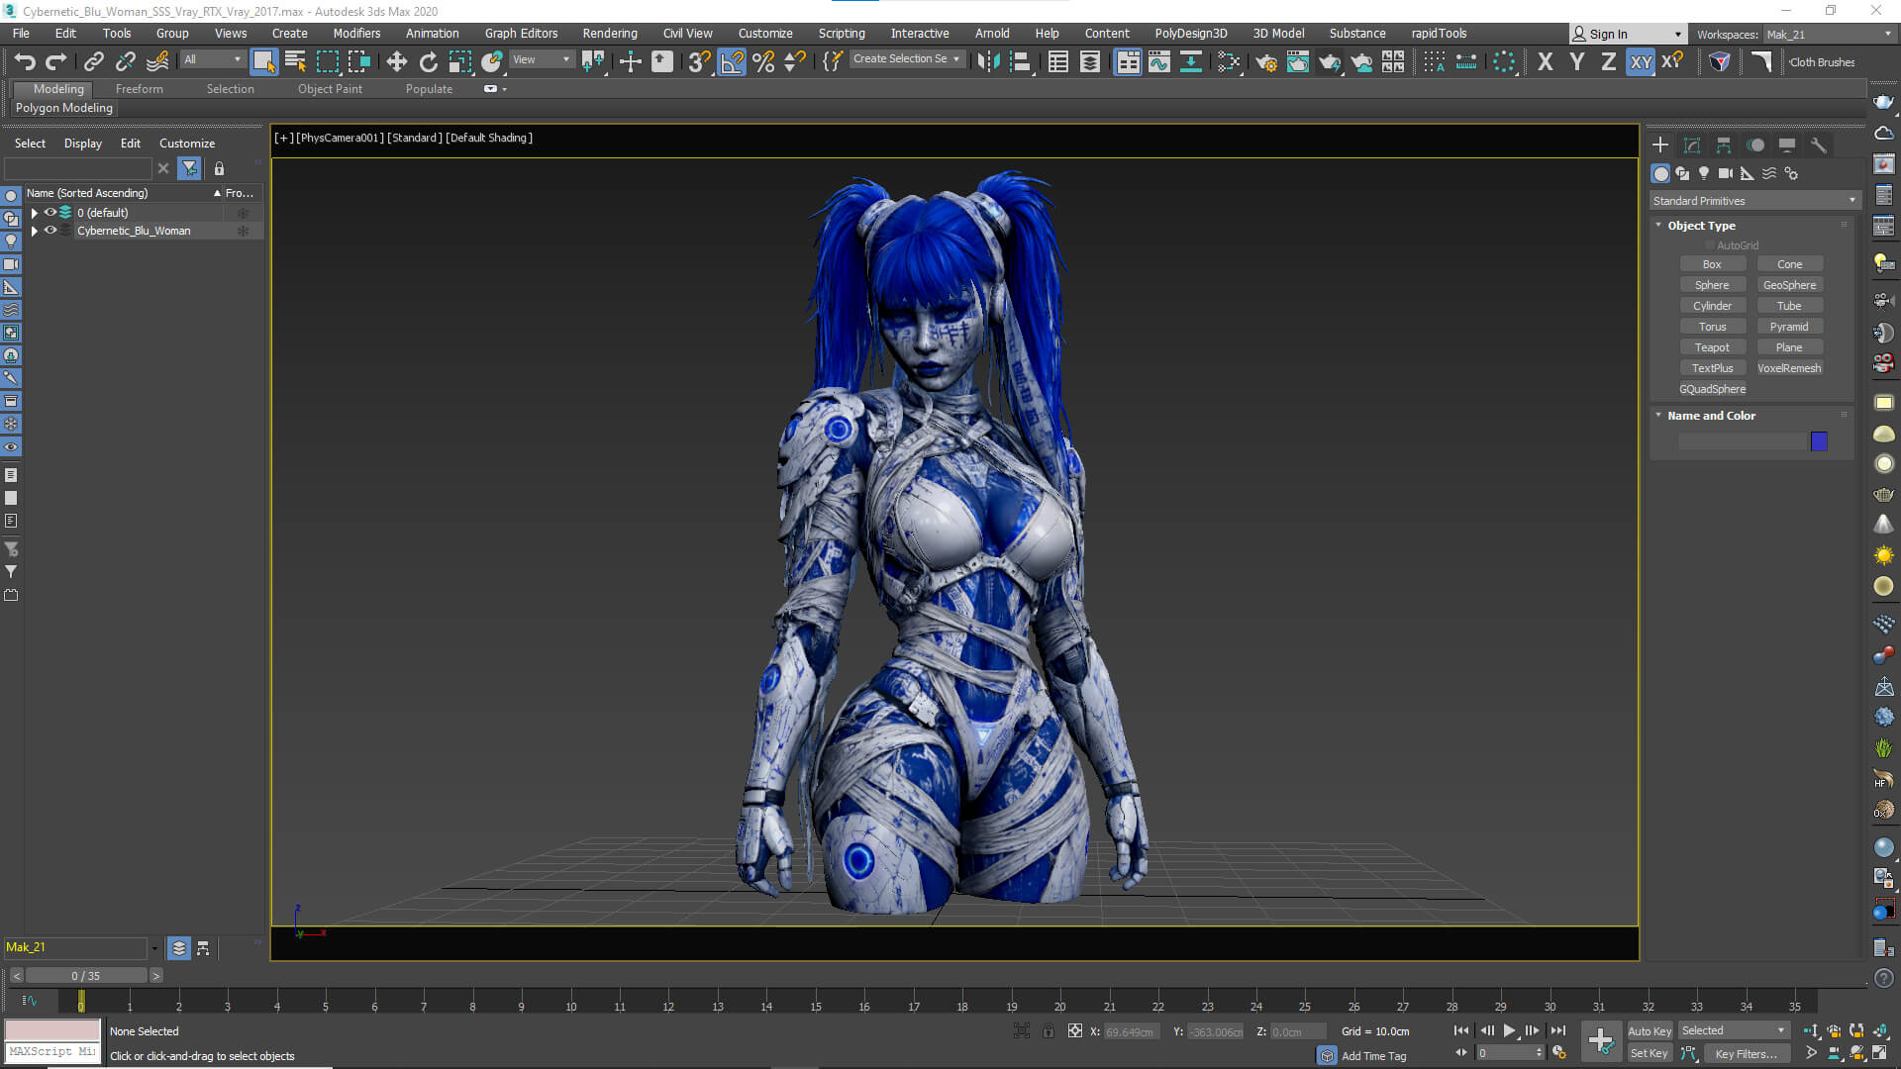Toggle freeze on 0 (default) row

click(243, 213)
